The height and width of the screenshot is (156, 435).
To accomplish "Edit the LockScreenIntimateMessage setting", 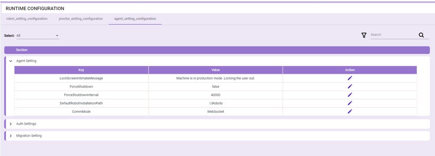I will 350,78.
